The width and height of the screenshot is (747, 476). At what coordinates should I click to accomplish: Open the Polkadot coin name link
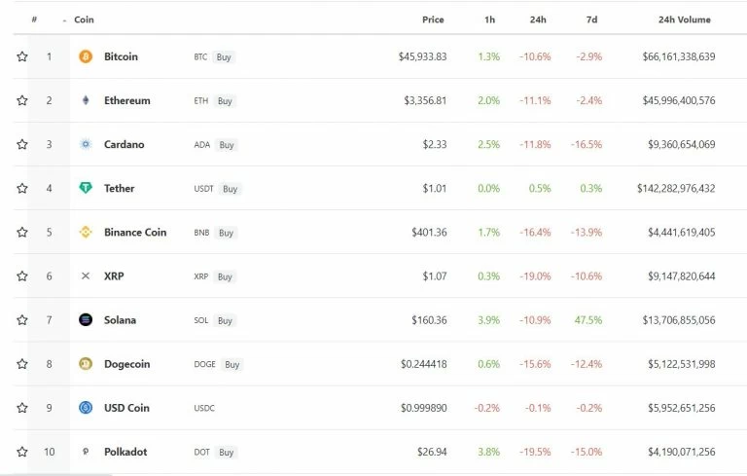click(x=125, y=452)
